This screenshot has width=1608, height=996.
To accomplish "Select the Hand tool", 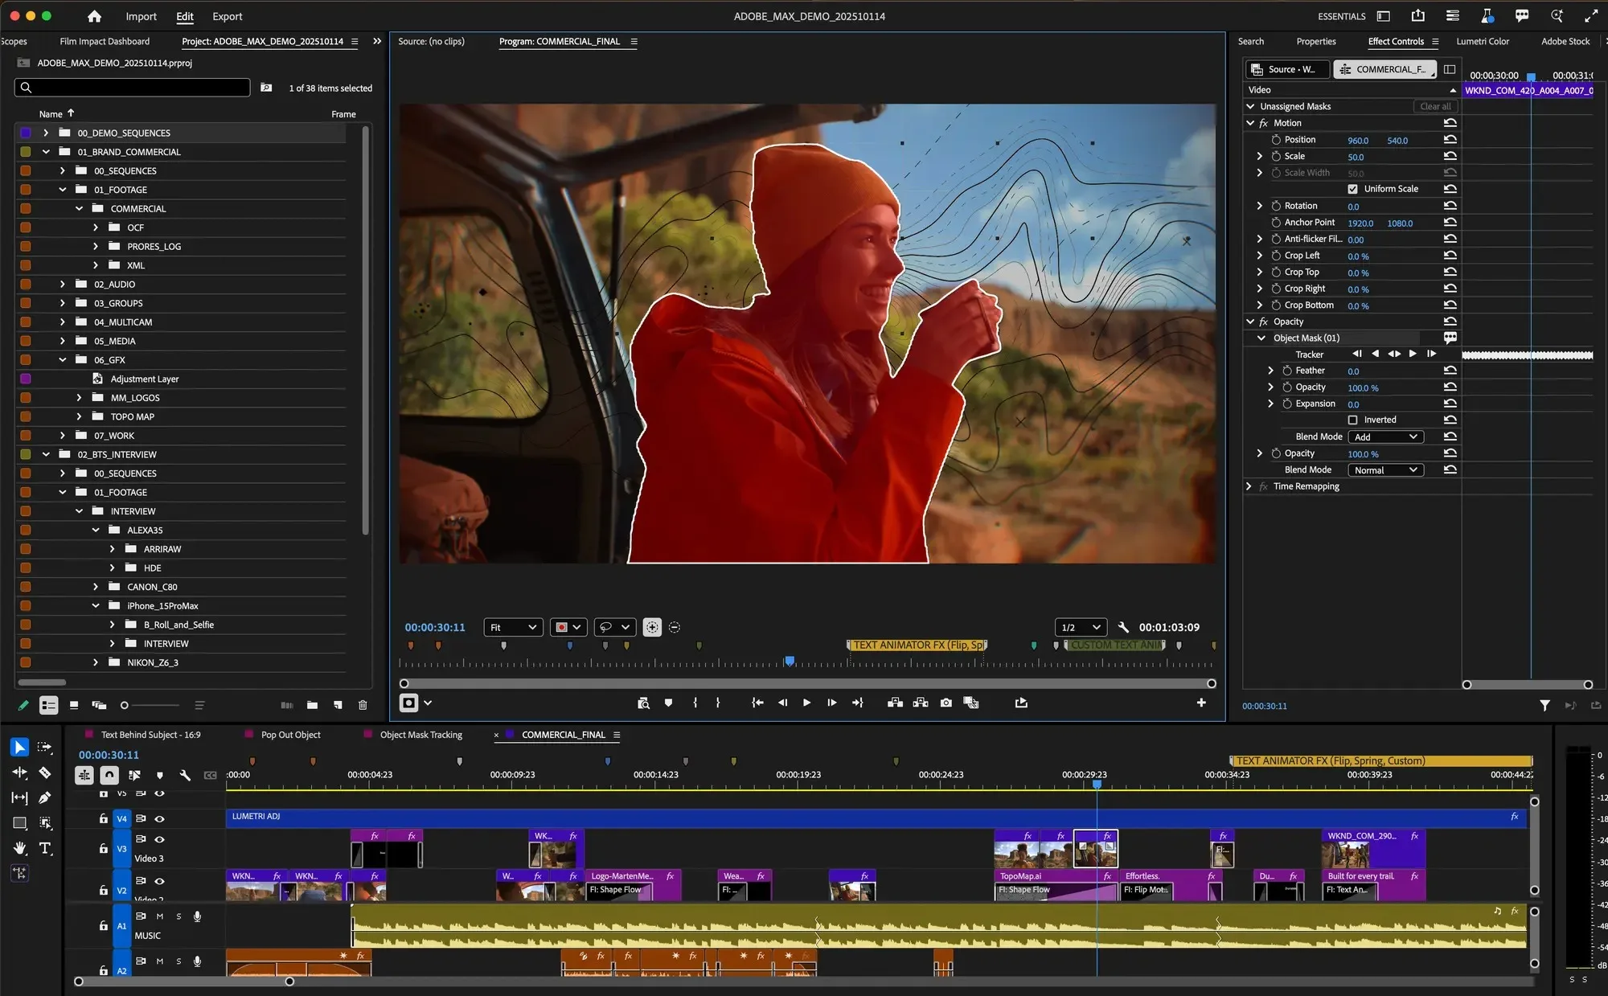I will pyautogui.click(x=19, y=848).
